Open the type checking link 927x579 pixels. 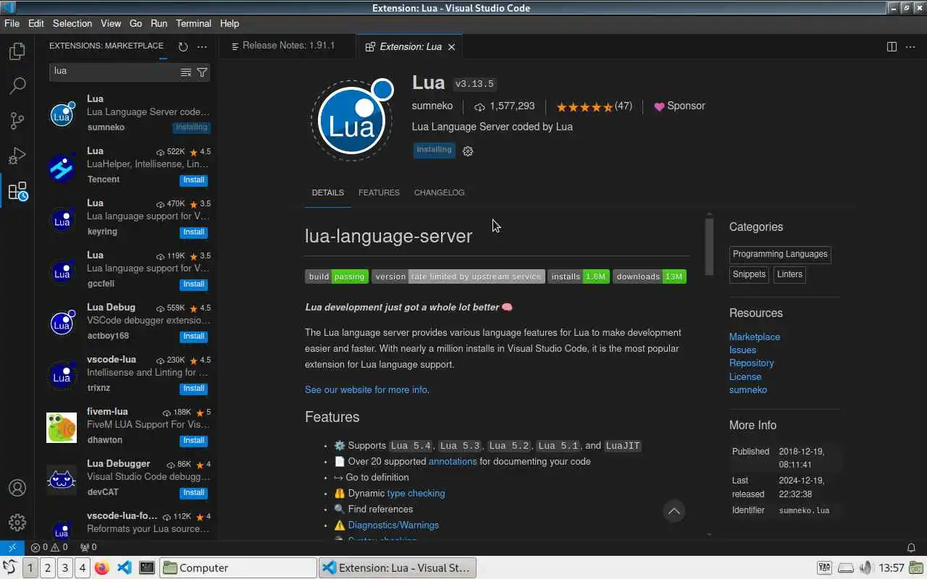pyautogui.click(x=416, y=493)
